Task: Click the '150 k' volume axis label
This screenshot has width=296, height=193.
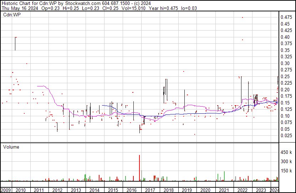Action: (x=286, y=171)
